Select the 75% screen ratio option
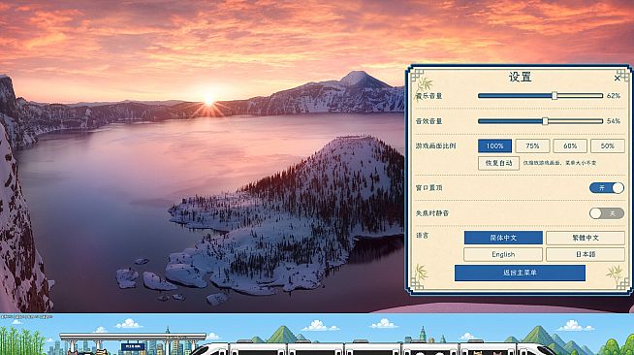Viewport: 634px width, 355px height. (532, 145)
